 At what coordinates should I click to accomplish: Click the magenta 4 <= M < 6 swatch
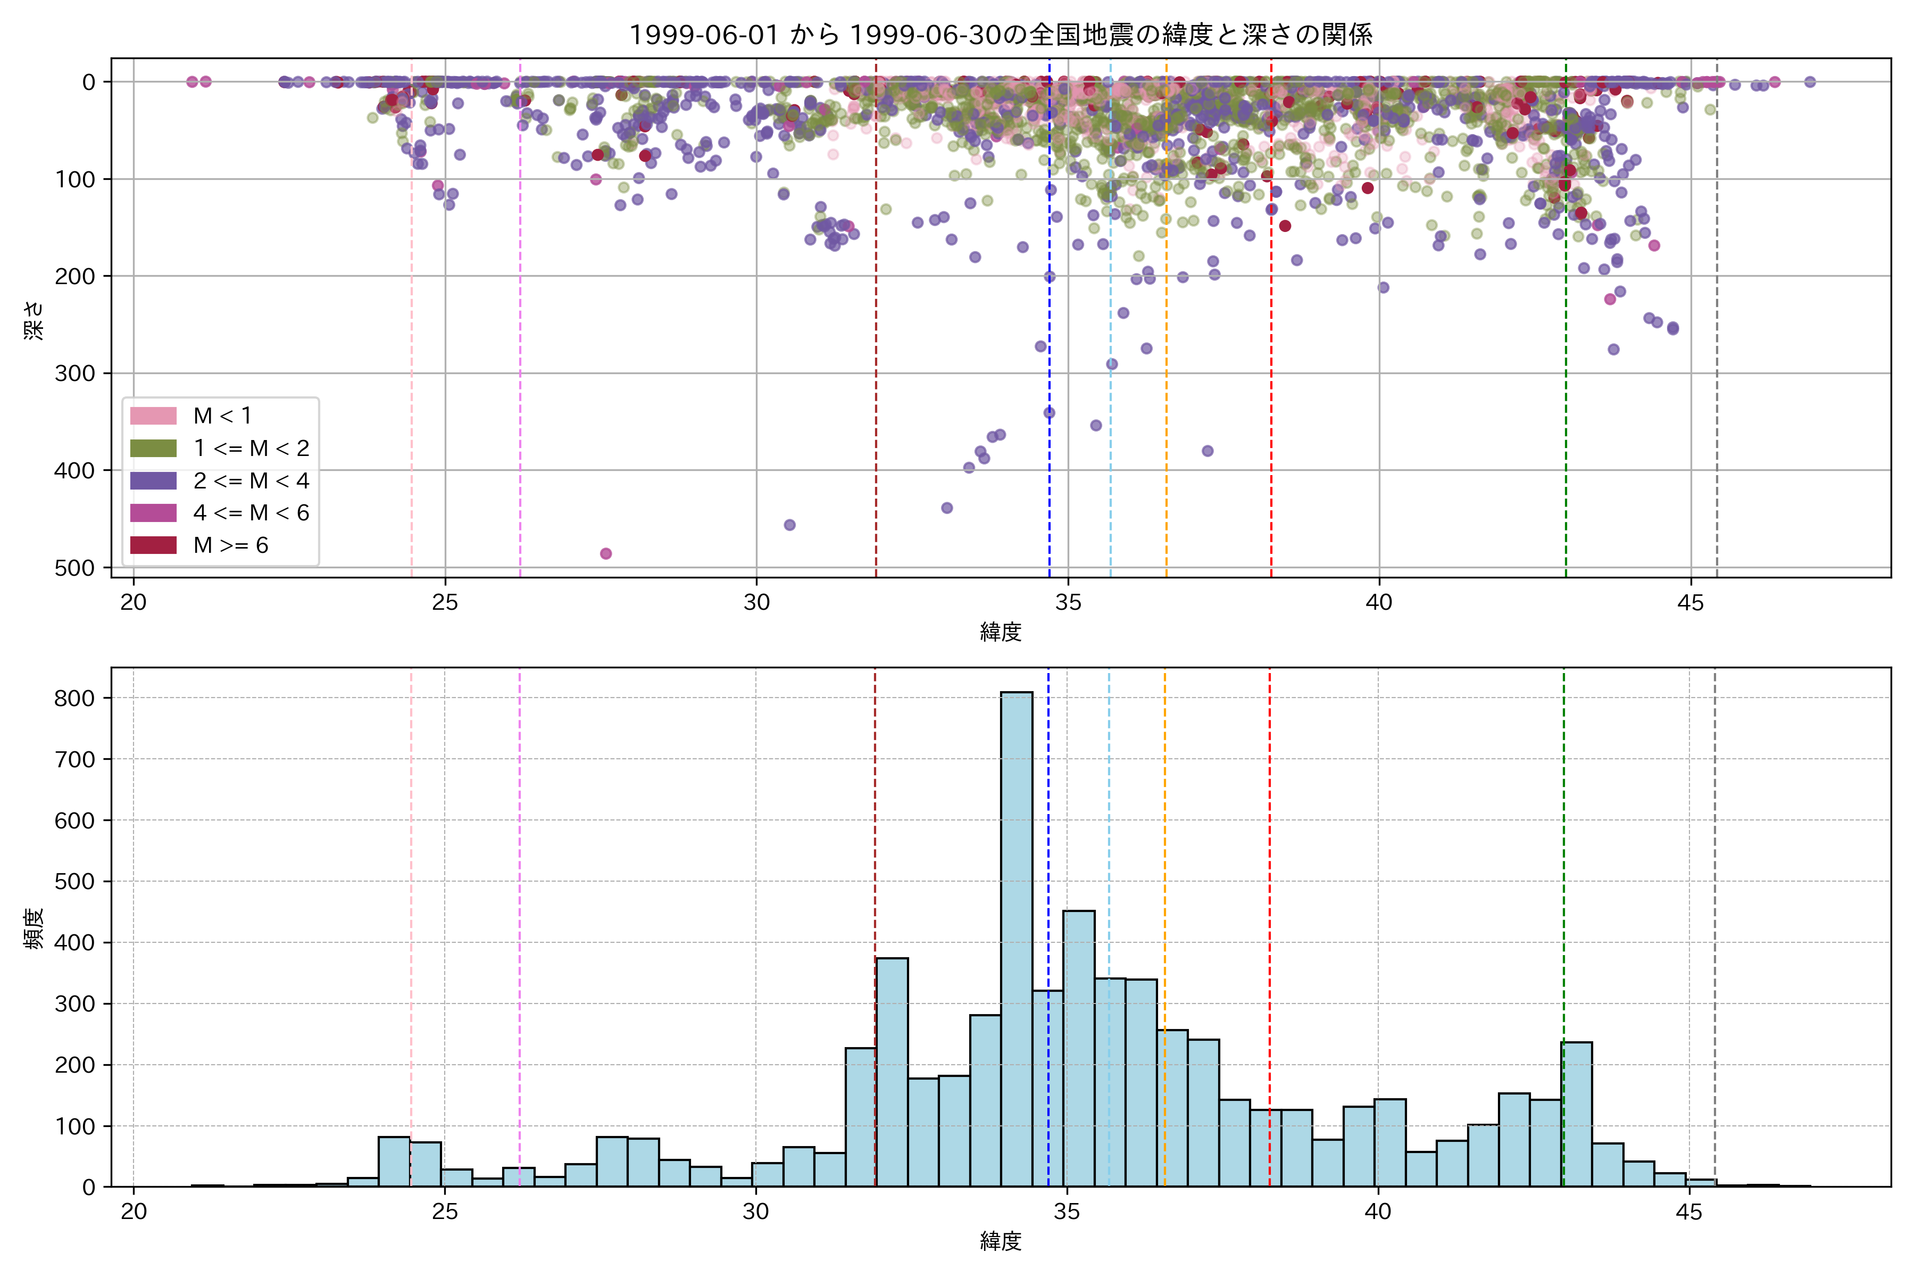click(153, 512)
